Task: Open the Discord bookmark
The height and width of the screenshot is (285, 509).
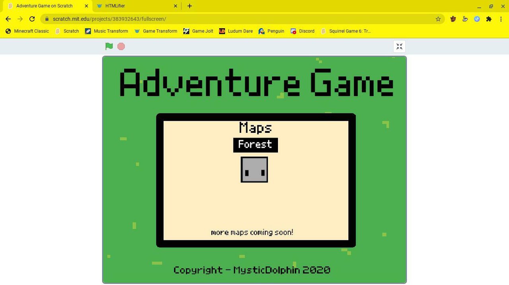Action: (302, 31)
